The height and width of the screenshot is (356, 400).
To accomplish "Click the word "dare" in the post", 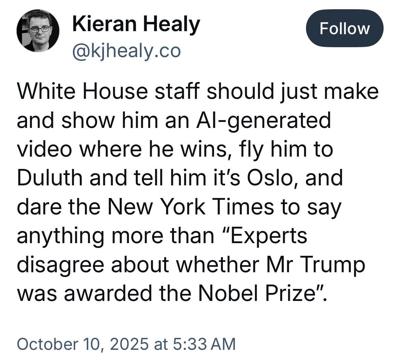I will [x=38, y=206].
